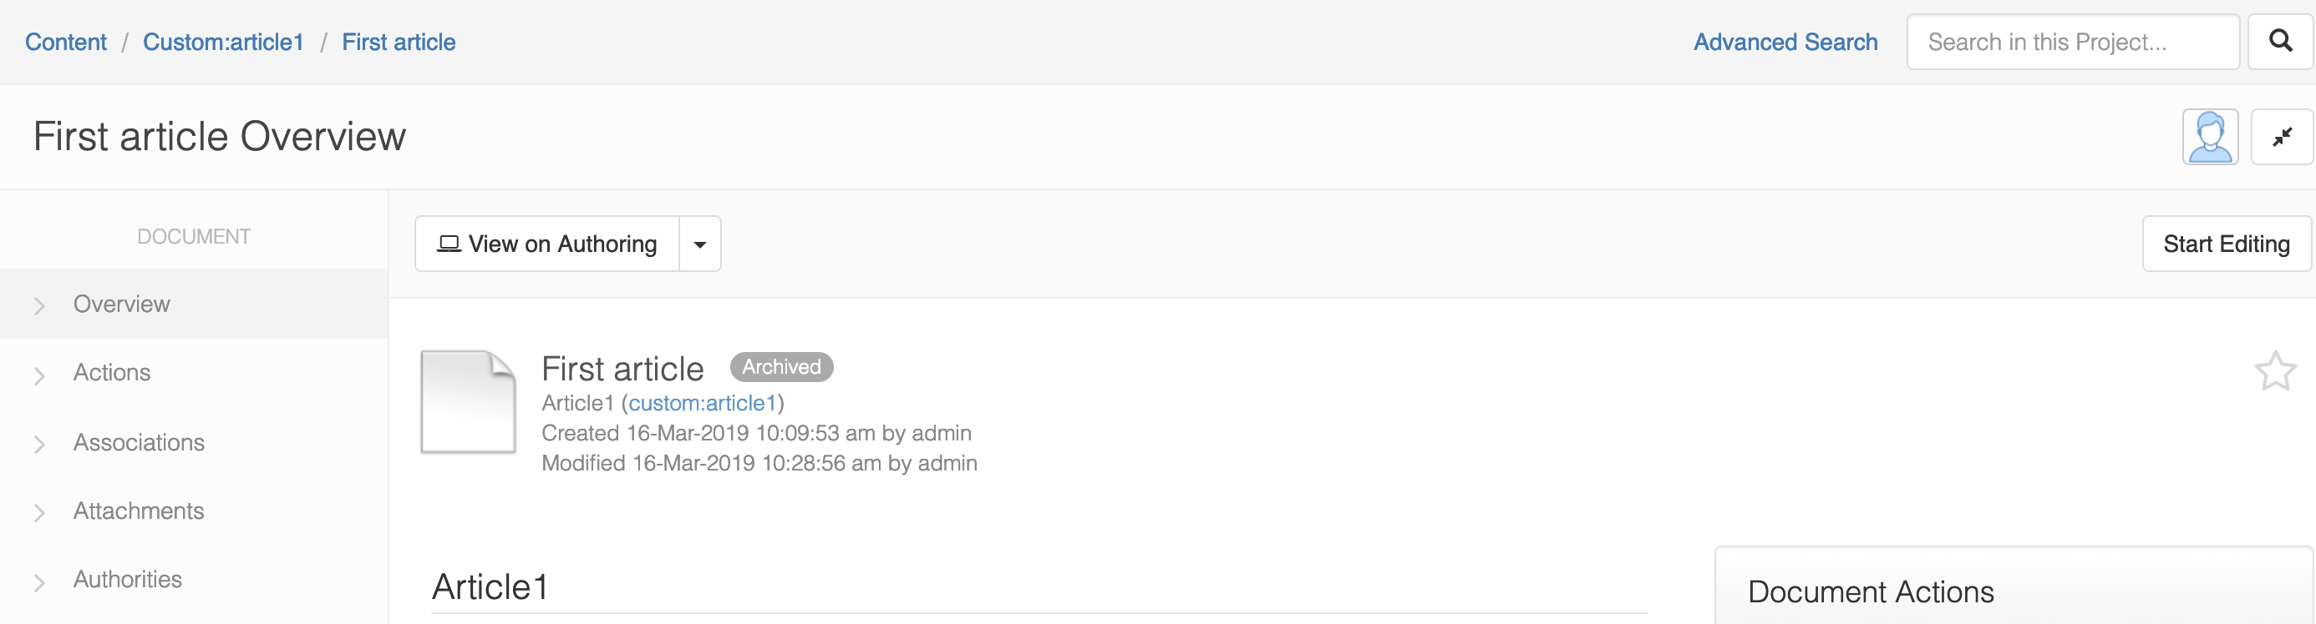Click the magnifying glass search icon
This screenshot has height=624, width=2316.
[2279, 42]
